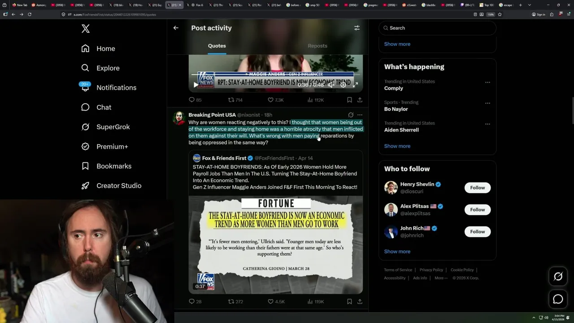The height and width of the screenshot is (323, 574).
Task: Click Grok icon on Breaking Point USA post
Action: pyautogui.click(x=351, y=115)
